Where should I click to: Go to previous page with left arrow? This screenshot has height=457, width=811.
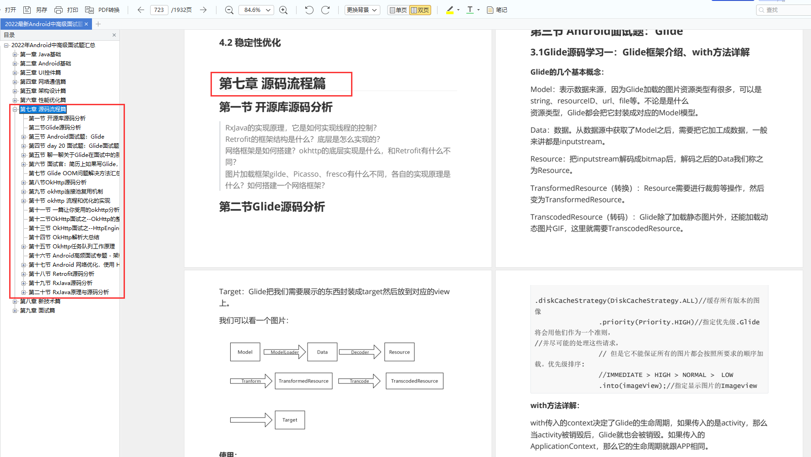(x=141, y=10)
